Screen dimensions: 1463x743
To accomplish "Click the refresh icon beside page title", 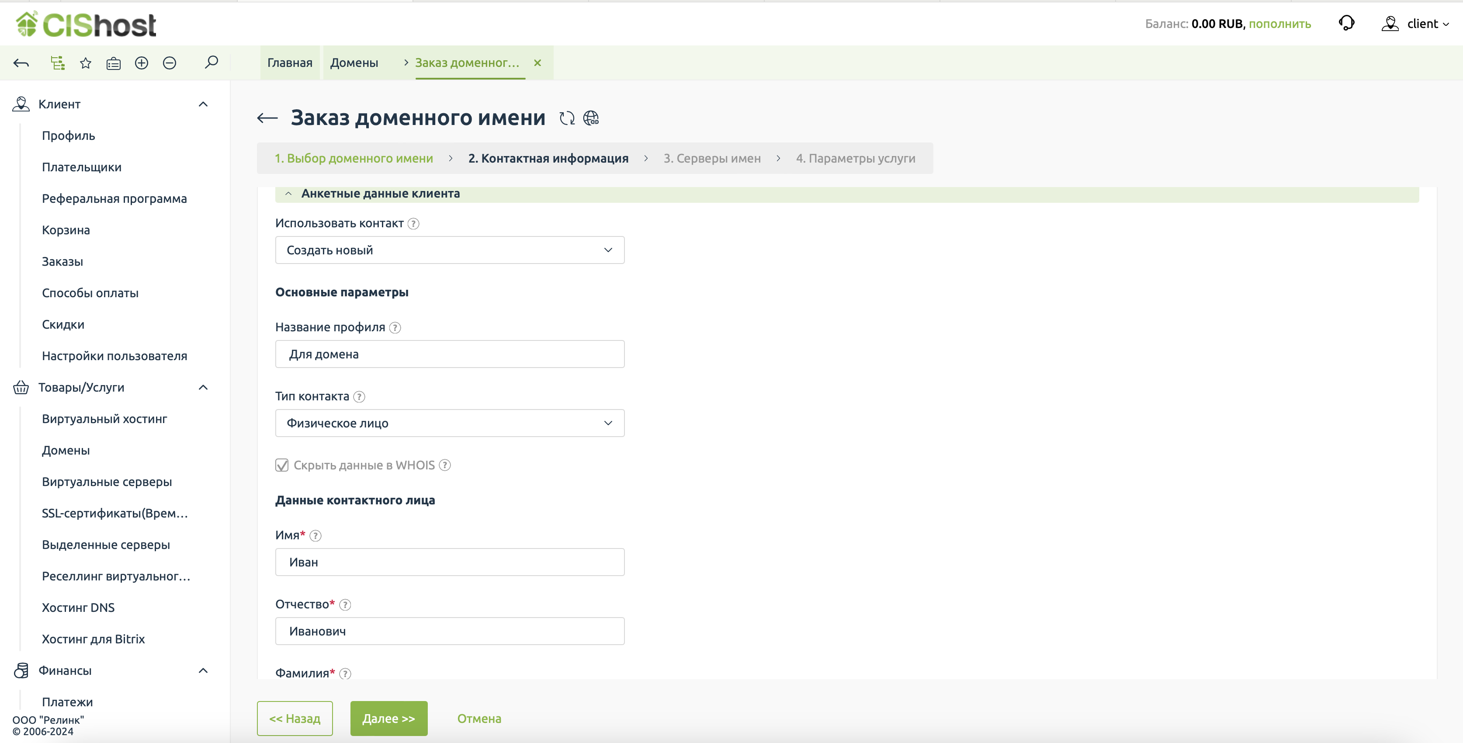I will pos(567,118).
